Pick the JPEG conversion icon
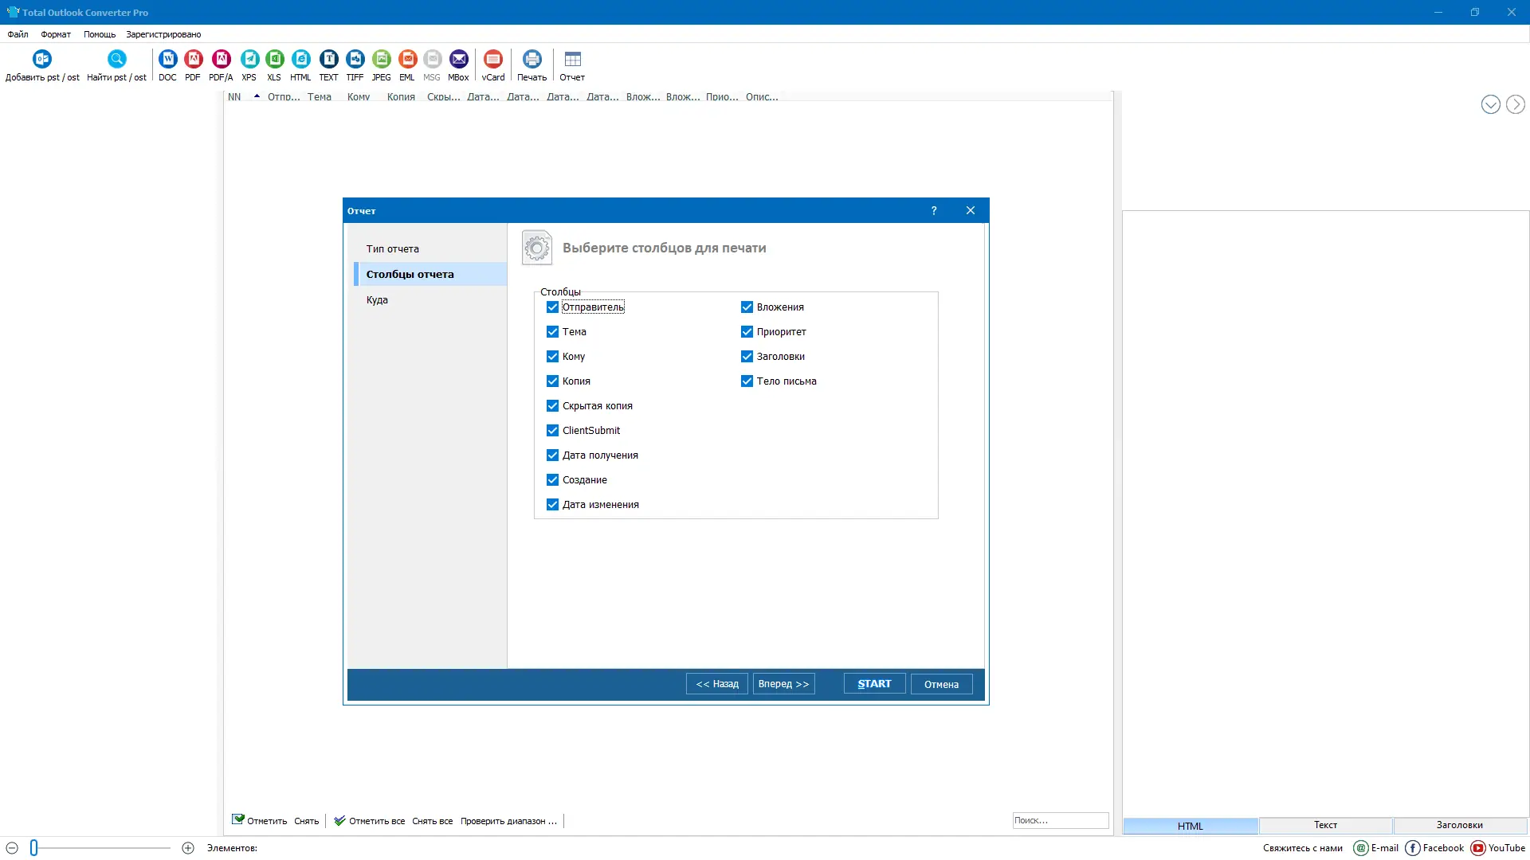This screenshot has height=860, width=1530. tap(381, 60)
